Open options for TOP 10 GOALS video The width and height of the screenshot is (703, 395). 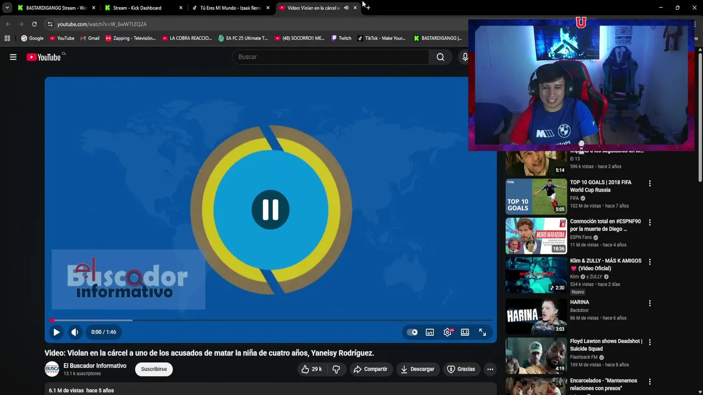[x=650, y=184]
